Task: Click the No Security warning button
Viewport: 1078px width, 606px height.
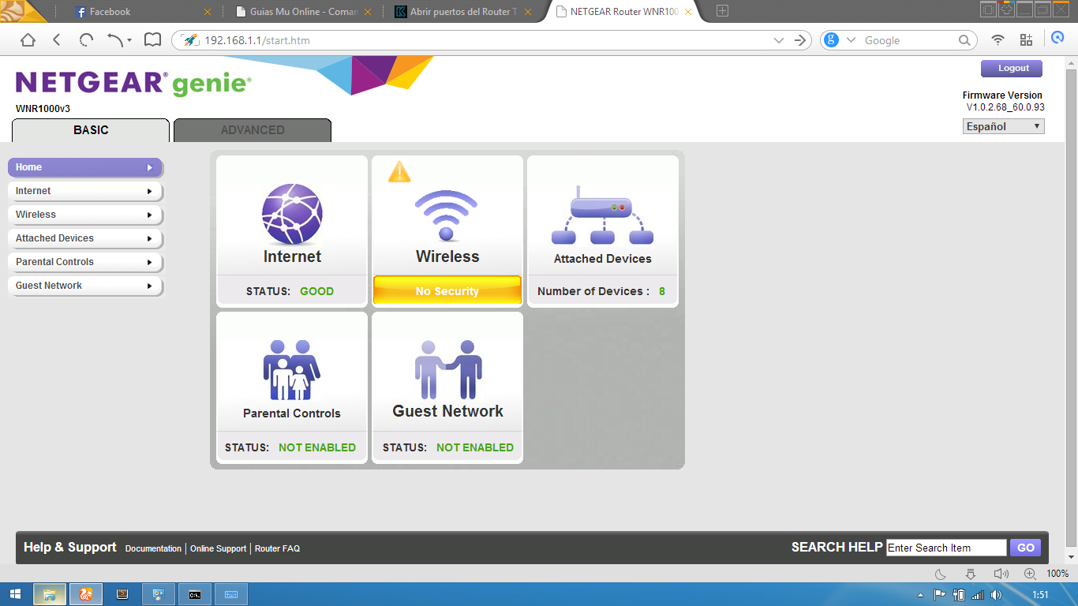Action: click(x=447, y=291)
